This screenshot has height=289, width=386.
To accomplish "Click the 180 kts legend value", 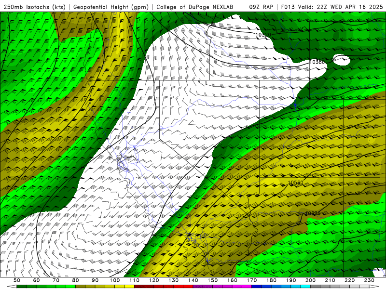I will pyautogui.click(x=271, y=280).
